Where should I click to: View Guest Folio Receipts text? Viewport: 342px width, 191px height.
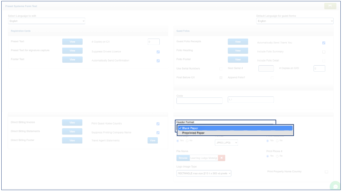238,42
